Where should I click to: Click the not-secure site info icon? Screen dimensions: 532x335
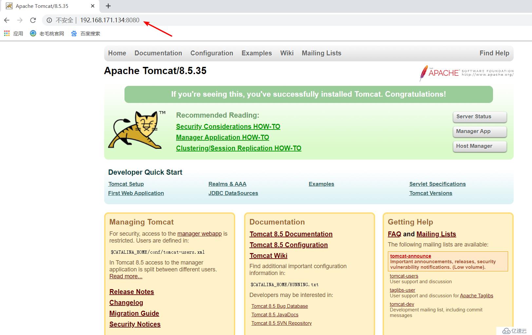coord(49,20)
